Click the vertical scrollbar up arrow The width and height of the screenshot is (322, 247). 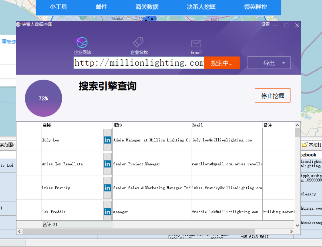point(297,125)
